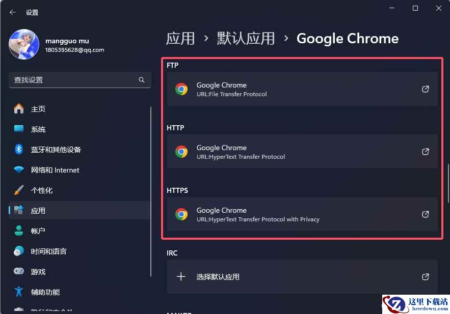The height and width of the screenshot is (314, 450).
Task: Open external link icon for HTTP row
Action: tap(426, 152)
